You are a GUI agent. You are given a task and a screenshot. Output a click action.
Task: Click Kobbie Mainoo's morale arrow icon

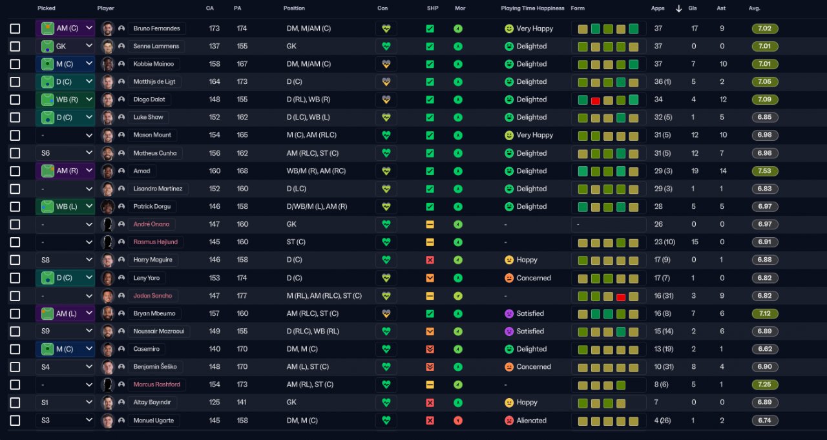coord(458,64)
